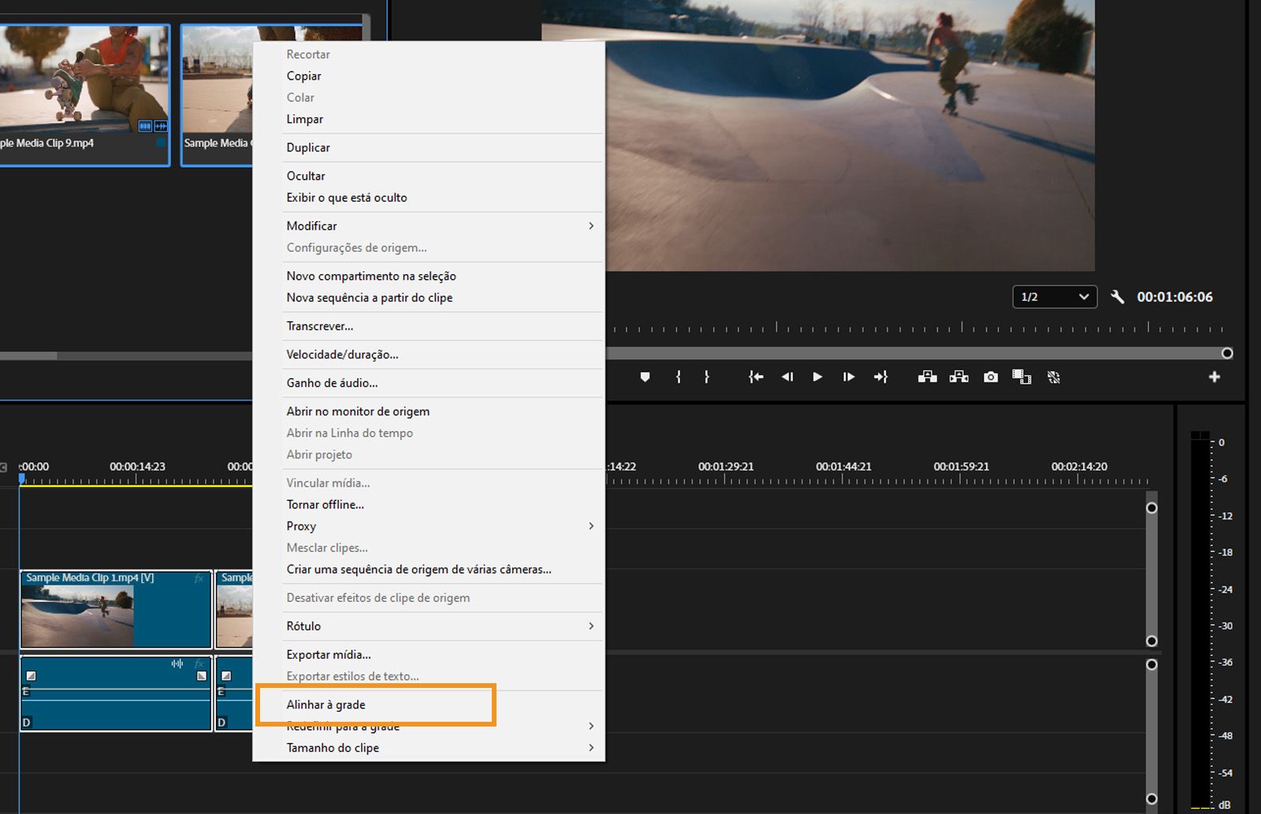The height and width of the screenshot is (814, 1261).
Task: Click the Lift icon in monitor controls
Action: point(927,377)
